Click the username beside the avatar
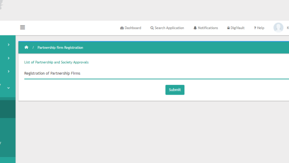Image resolution: width=289 pixels, height=163 pixels. coord(287,28)
